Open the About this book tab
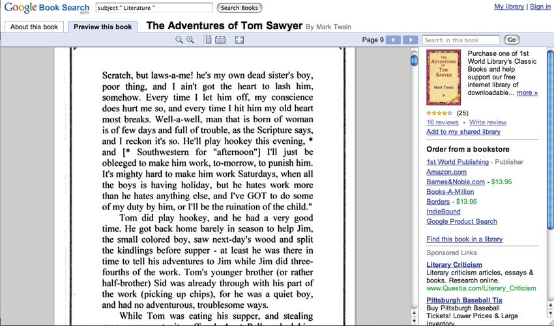This screenshot has width=554, height=326. (34, 27)
